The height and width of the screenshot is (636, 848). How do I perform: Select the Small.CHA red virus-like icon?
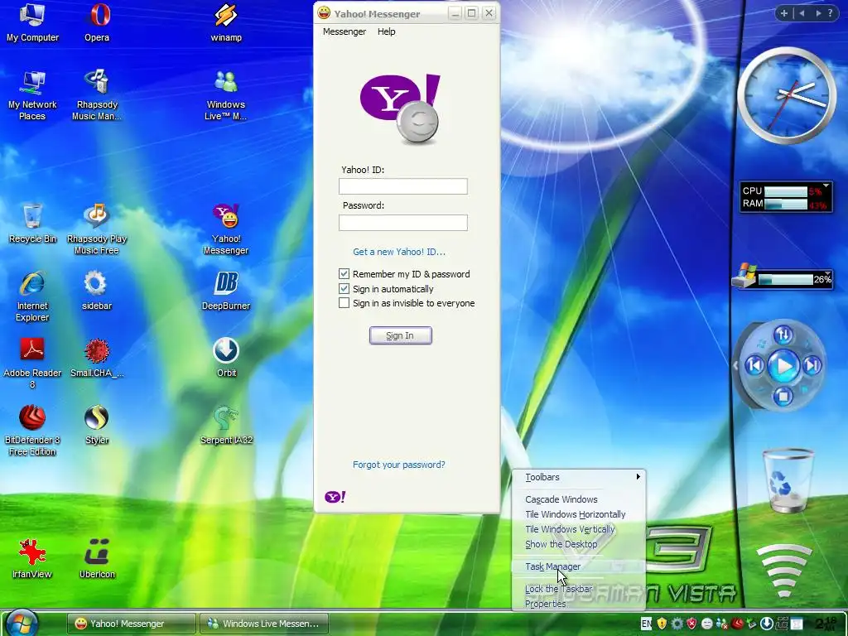coord(97,357)
